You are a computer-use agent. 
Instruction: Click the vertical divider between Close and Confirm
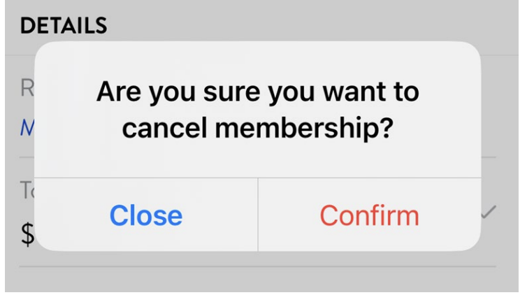coord(258,215)
